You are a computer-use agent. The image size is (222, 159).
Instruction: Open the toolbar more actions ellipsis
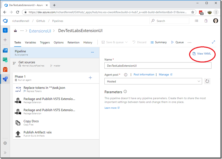pyautogui.click(x=190, y=42)
